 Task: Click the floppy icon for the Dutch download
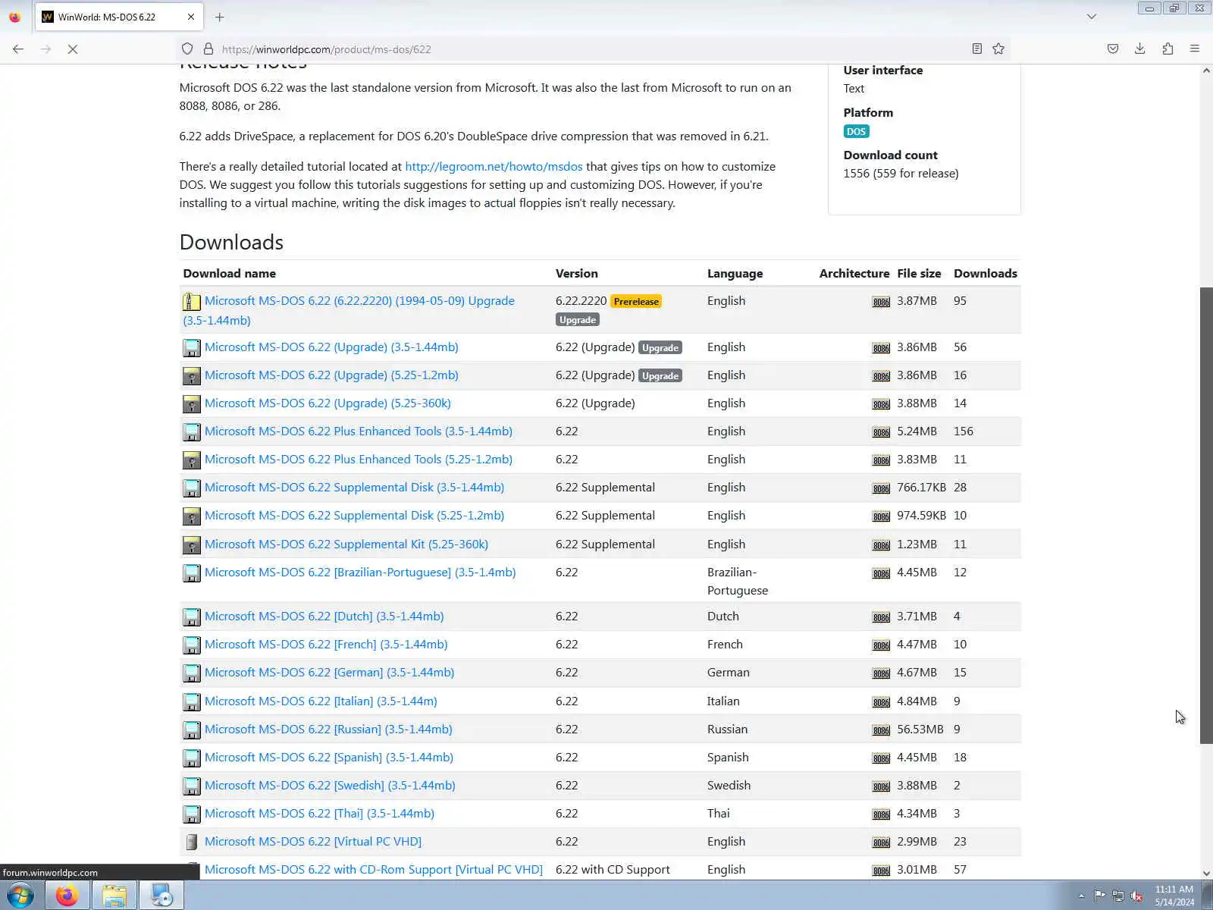[x=192, y=617]
